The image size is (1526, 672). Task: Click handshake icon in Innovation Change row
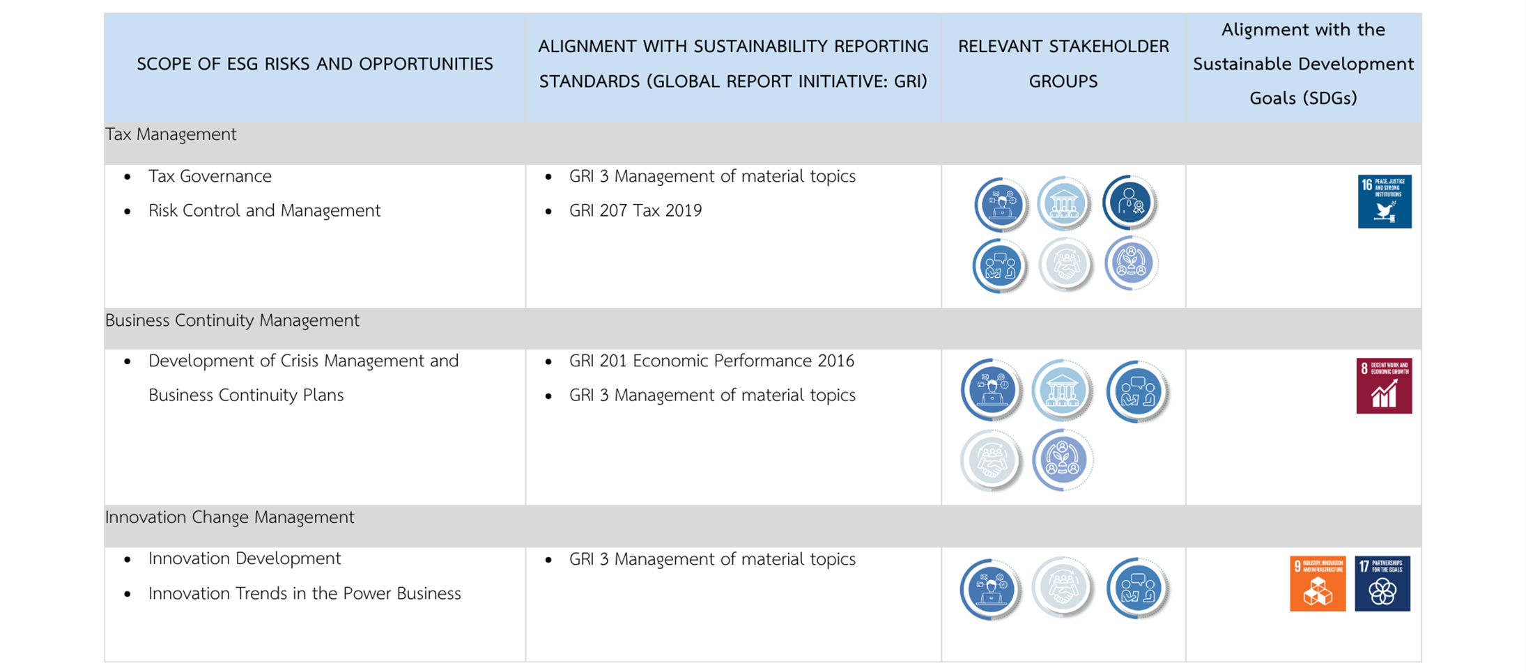1062,588
